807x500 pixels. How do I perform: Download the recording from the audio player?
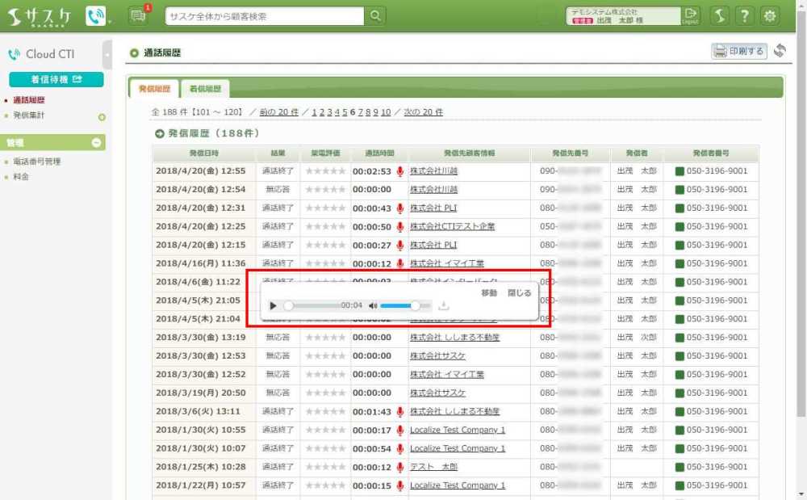(x=443, y=306)
